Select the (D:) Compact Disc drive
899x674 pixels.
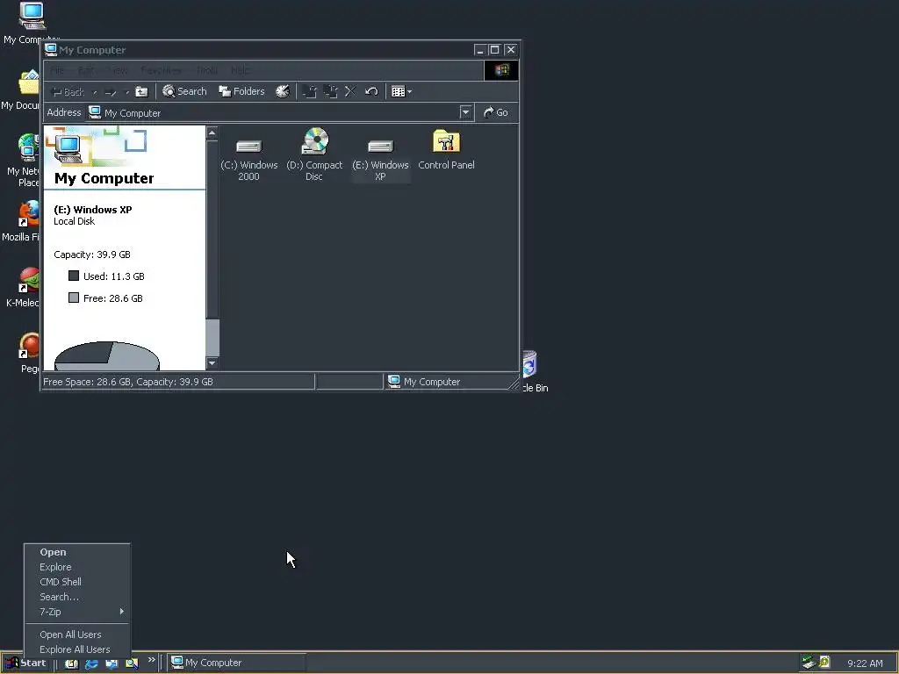coord(314,154)
